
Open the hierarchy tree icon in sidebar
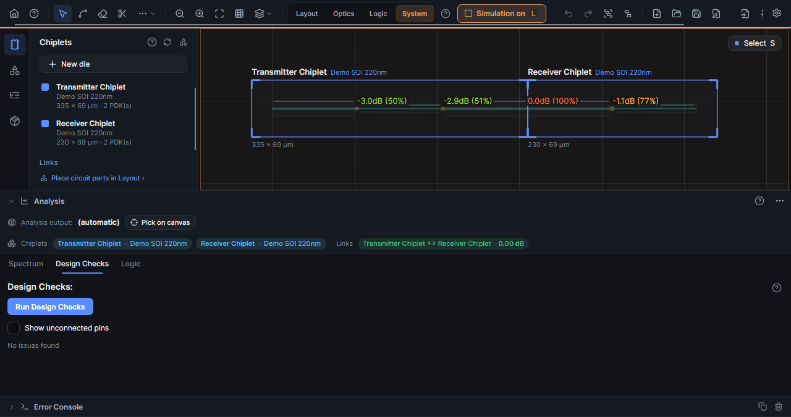pyautogui.click(x=15, y=95)
